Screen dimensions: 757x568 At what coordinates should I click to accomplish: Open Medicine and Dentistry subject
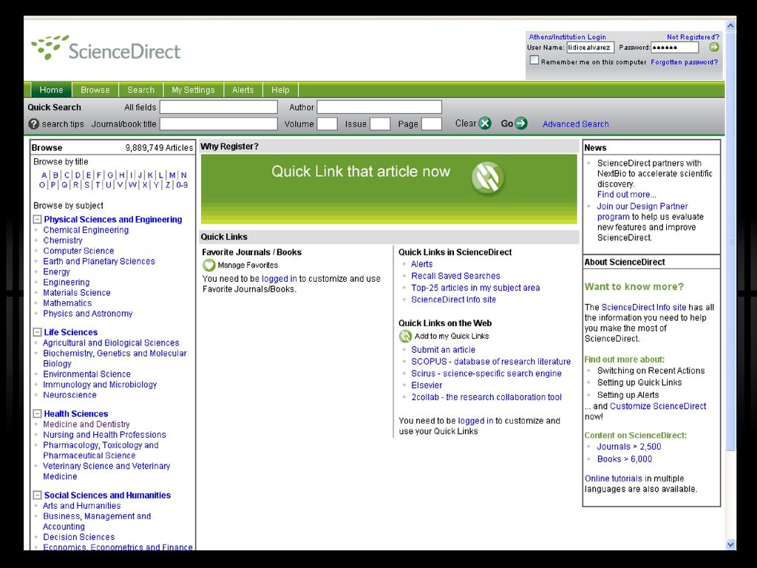click(86, 425)
